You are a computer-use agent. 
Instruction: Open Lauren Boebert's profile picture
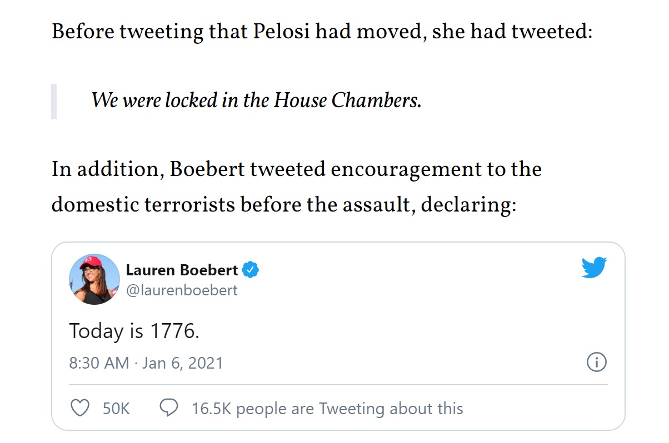tap(94, 279)
